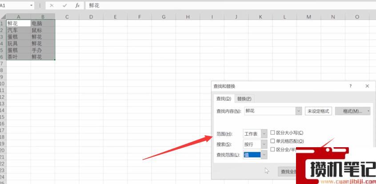Click cell A4 containing 玩具
The image size is (376, 184).
click(19, 43)
